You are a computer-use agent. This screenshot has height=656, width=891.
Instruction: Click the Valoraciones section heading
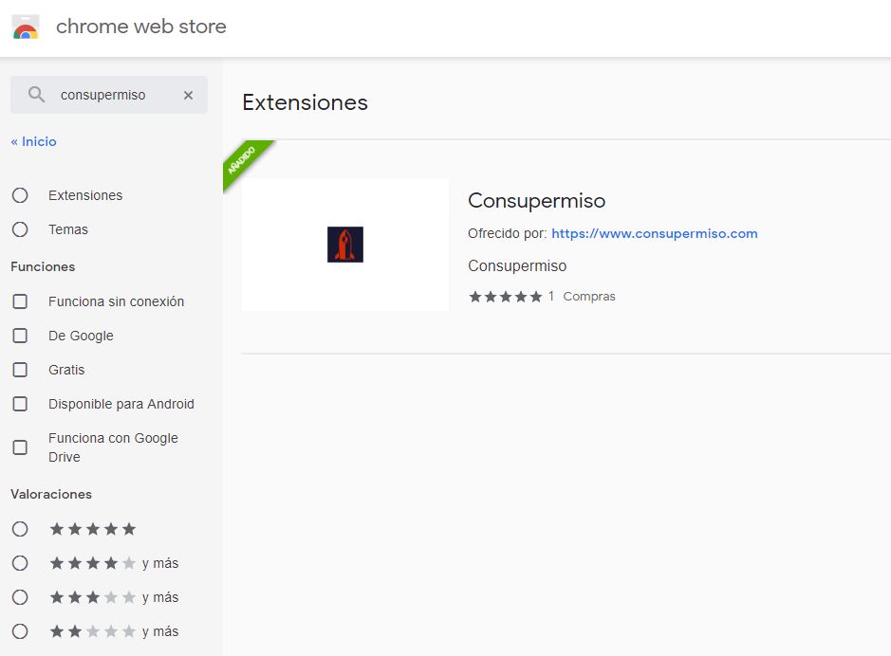click(51, 494)
